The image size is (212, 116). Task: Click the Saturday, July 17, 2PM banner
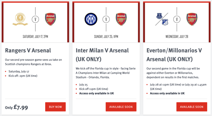coord(35,36)
